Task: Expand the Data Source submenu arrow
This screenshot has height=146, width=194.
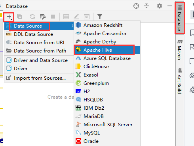Action: tap(72, 26)
